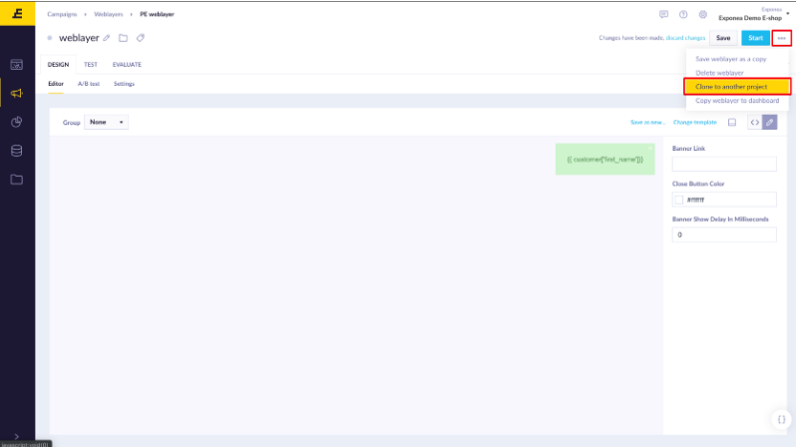
Task: Click the discard changes link
Action: [x=685, y=38]
